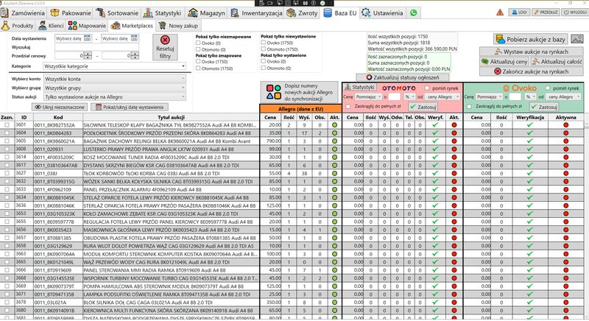
Task: Open the Produkty tab
Action: [18, 26]
